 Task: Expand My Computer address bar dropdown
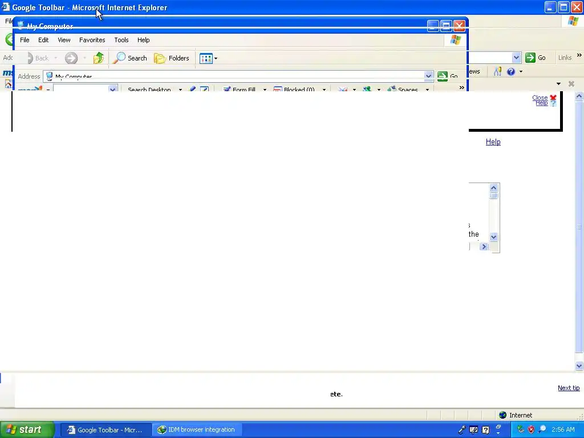pyautogui.click(x=429, y=76)
